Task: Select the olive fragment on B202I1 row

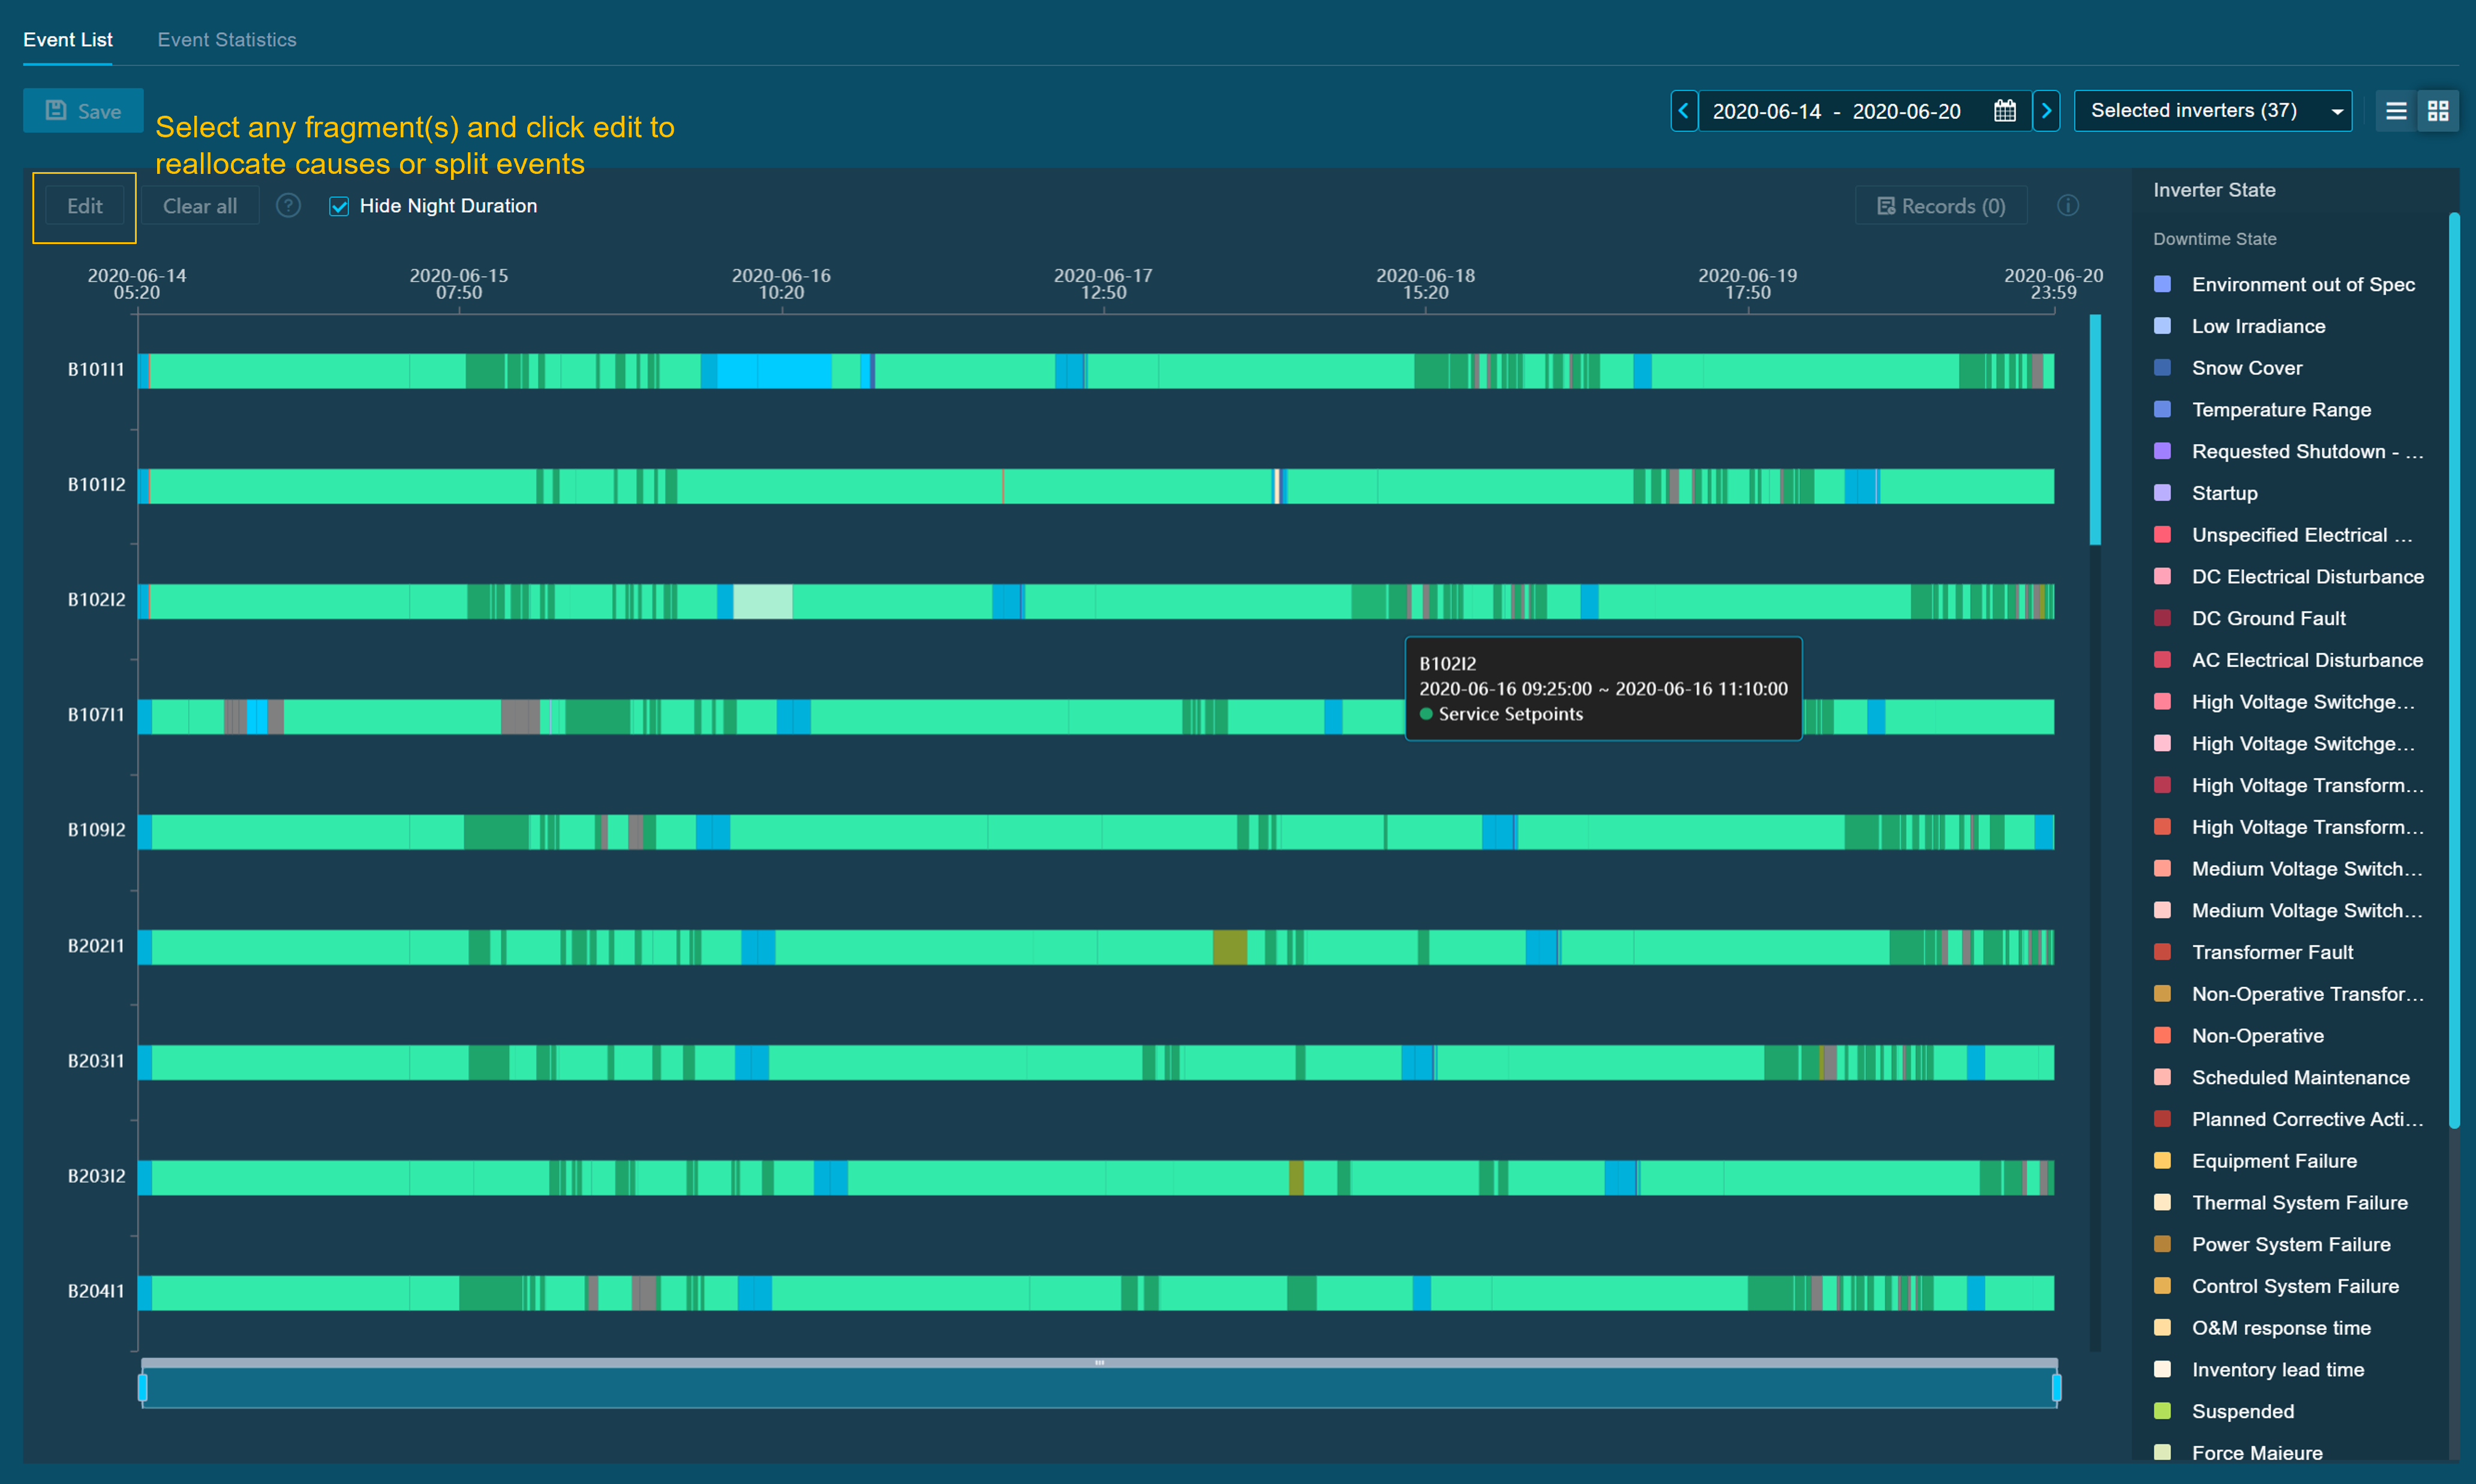Action: pos(1230,947)
